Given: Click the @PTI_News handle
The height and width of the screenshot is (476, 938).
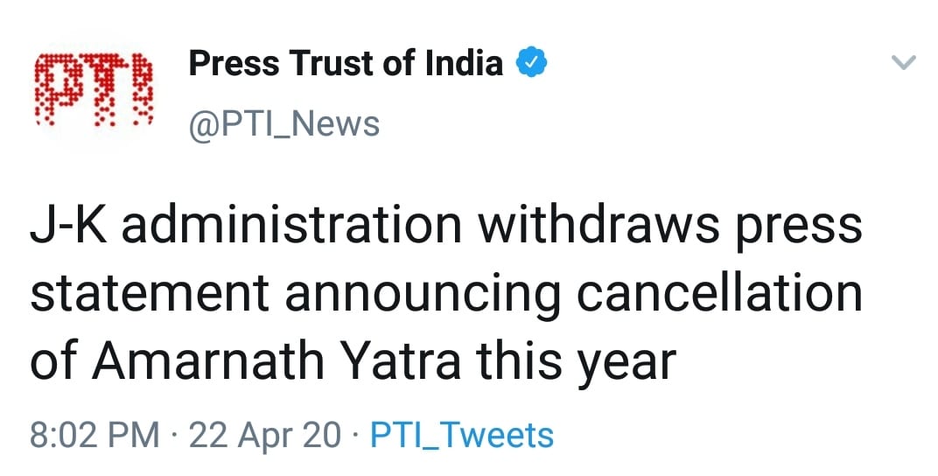Looking at the screenshot, I should 284,123.
